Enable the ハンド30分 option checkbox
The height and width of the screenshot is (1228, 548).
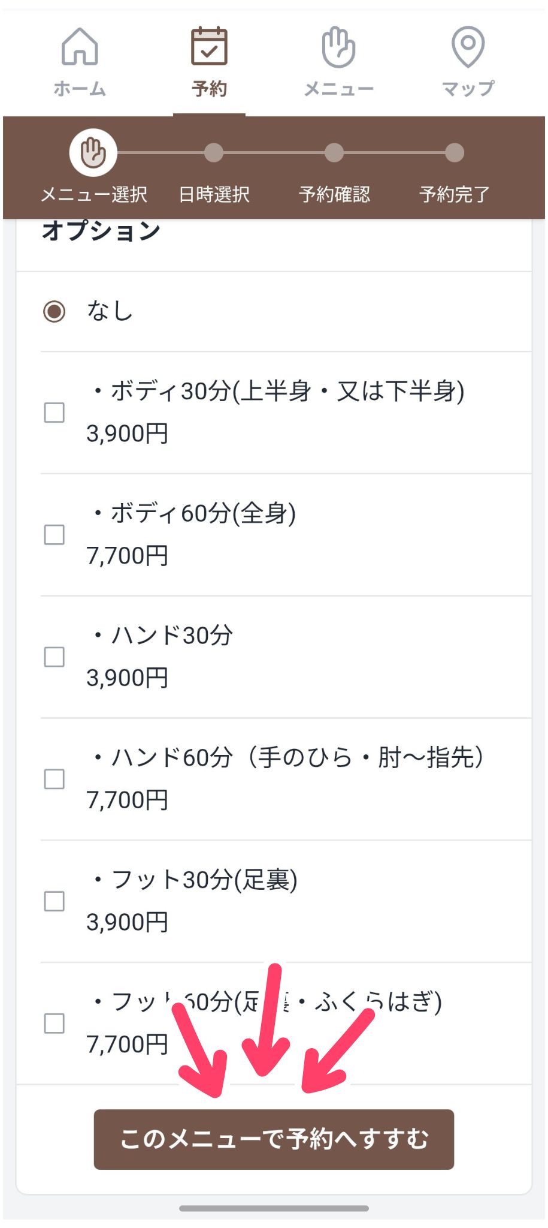(x=55, y=657)
